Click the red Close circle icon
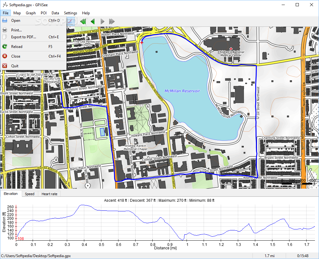 [x=5, y=56]
